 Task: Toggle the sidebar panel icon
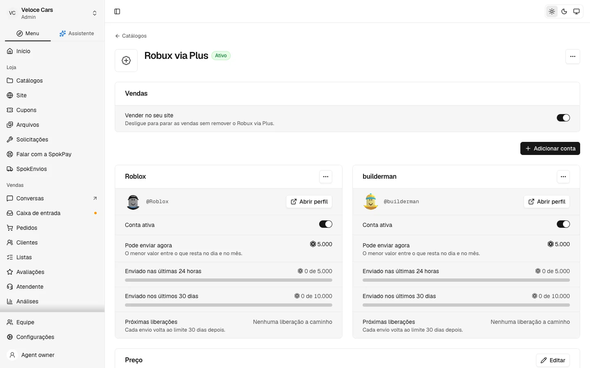pyautogui.click(x=117, y=11)
